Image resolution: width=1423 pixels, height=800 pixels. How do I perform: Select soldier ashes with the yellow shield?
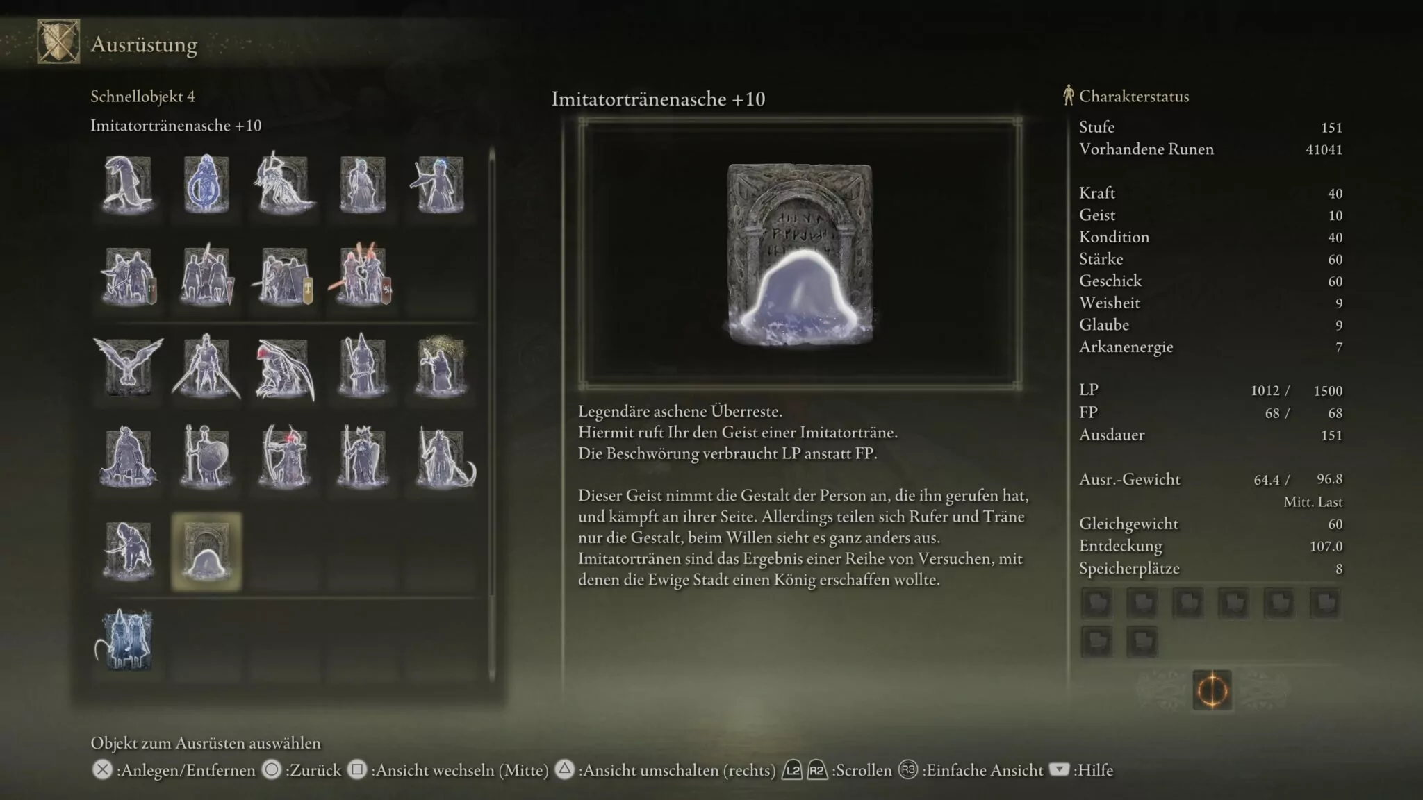point(284,276)
